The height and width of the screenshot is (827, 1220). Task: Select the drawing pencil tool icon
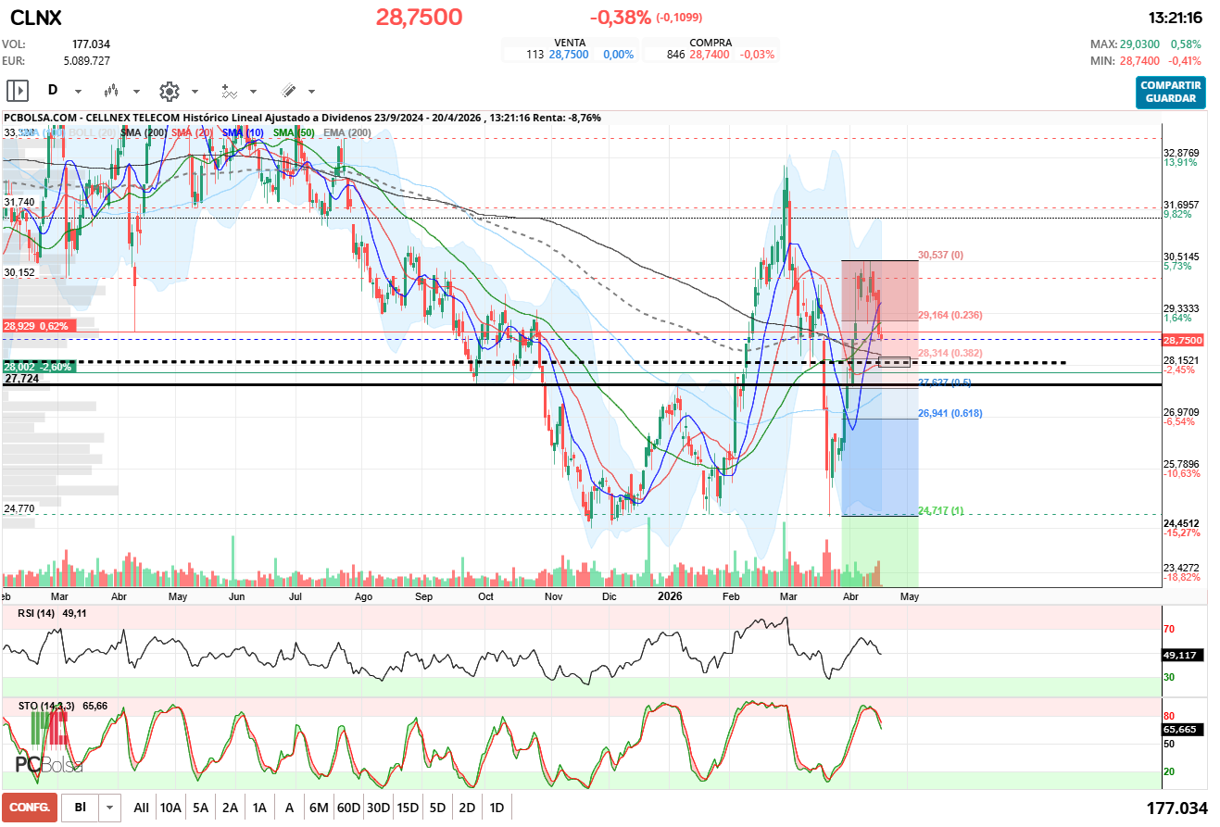(x=288, y=91)
